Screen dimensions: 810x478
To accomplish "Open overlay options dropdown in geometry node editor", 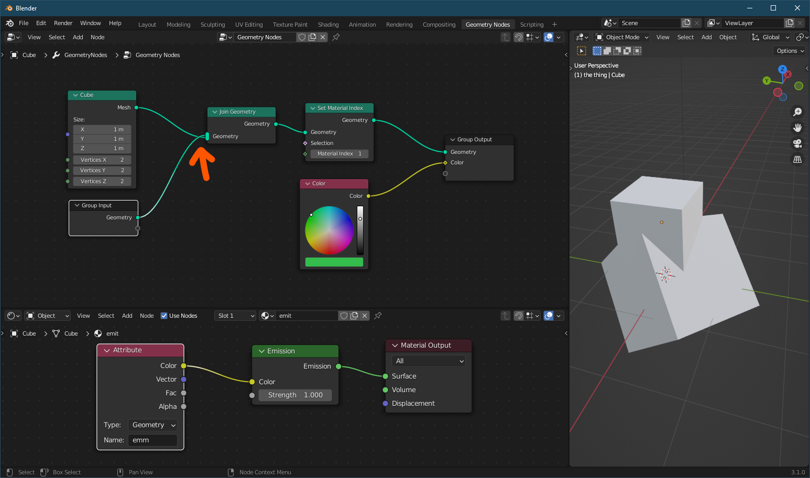I will click(x=559, y=37).
